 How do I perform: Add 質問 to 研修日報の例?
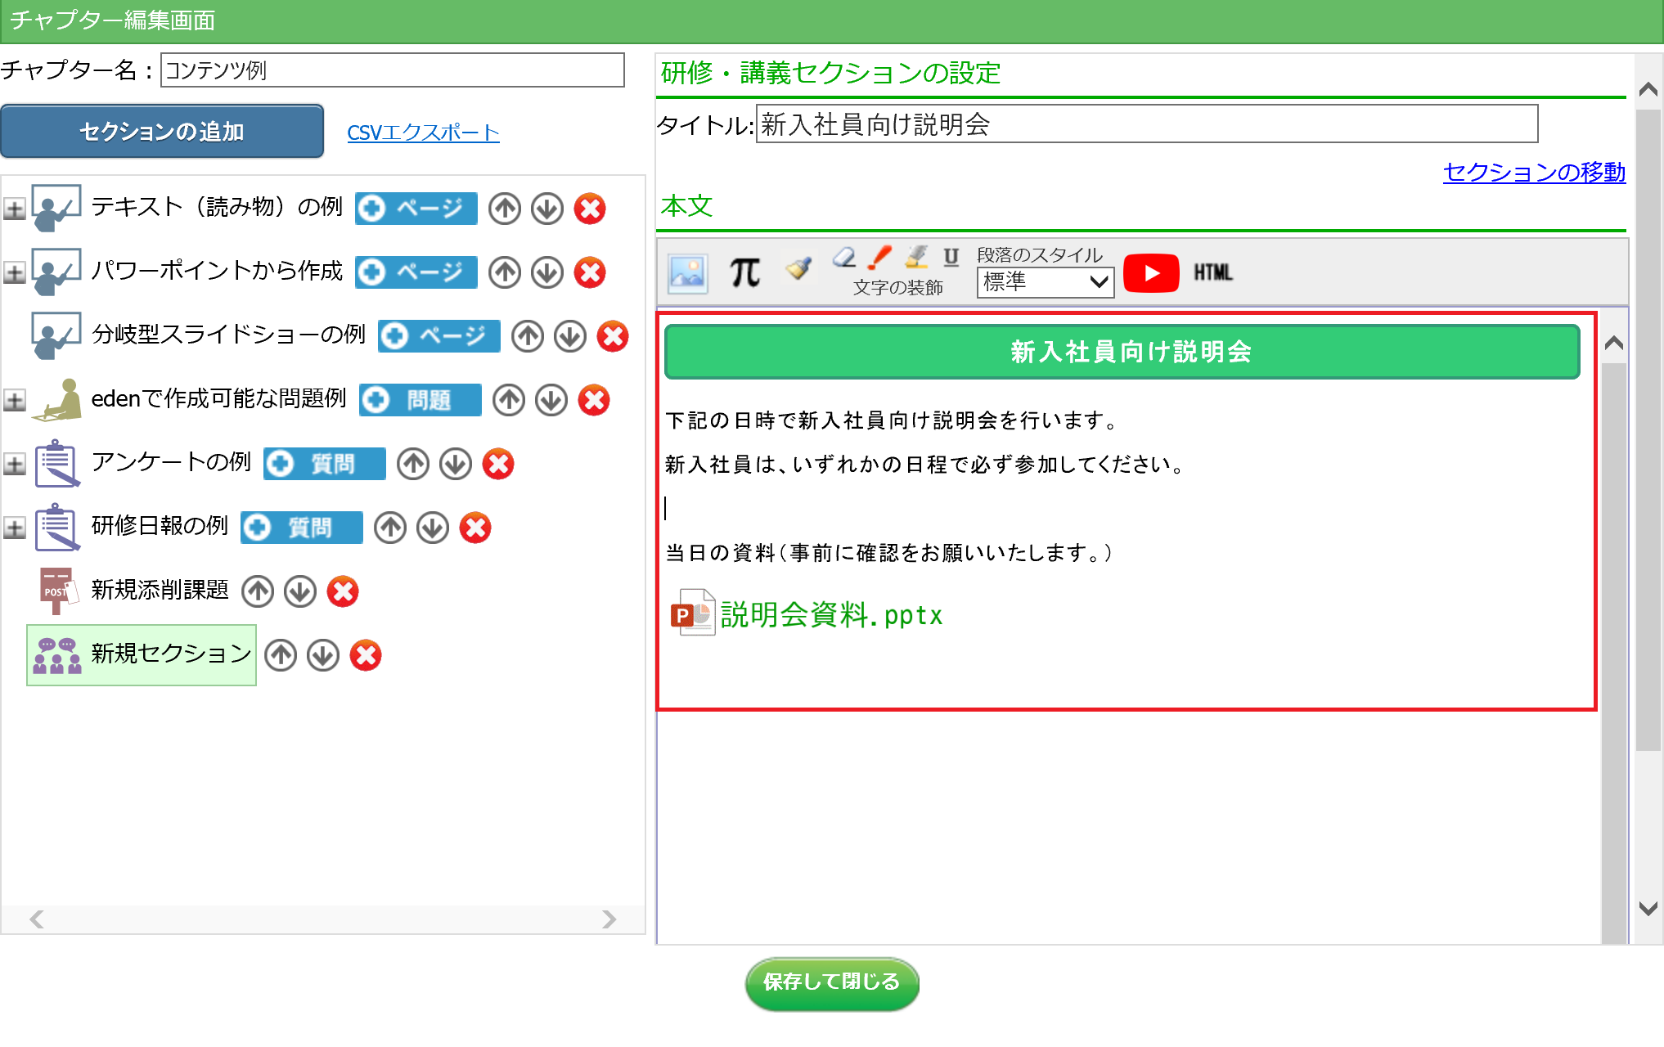coord(301,528)
